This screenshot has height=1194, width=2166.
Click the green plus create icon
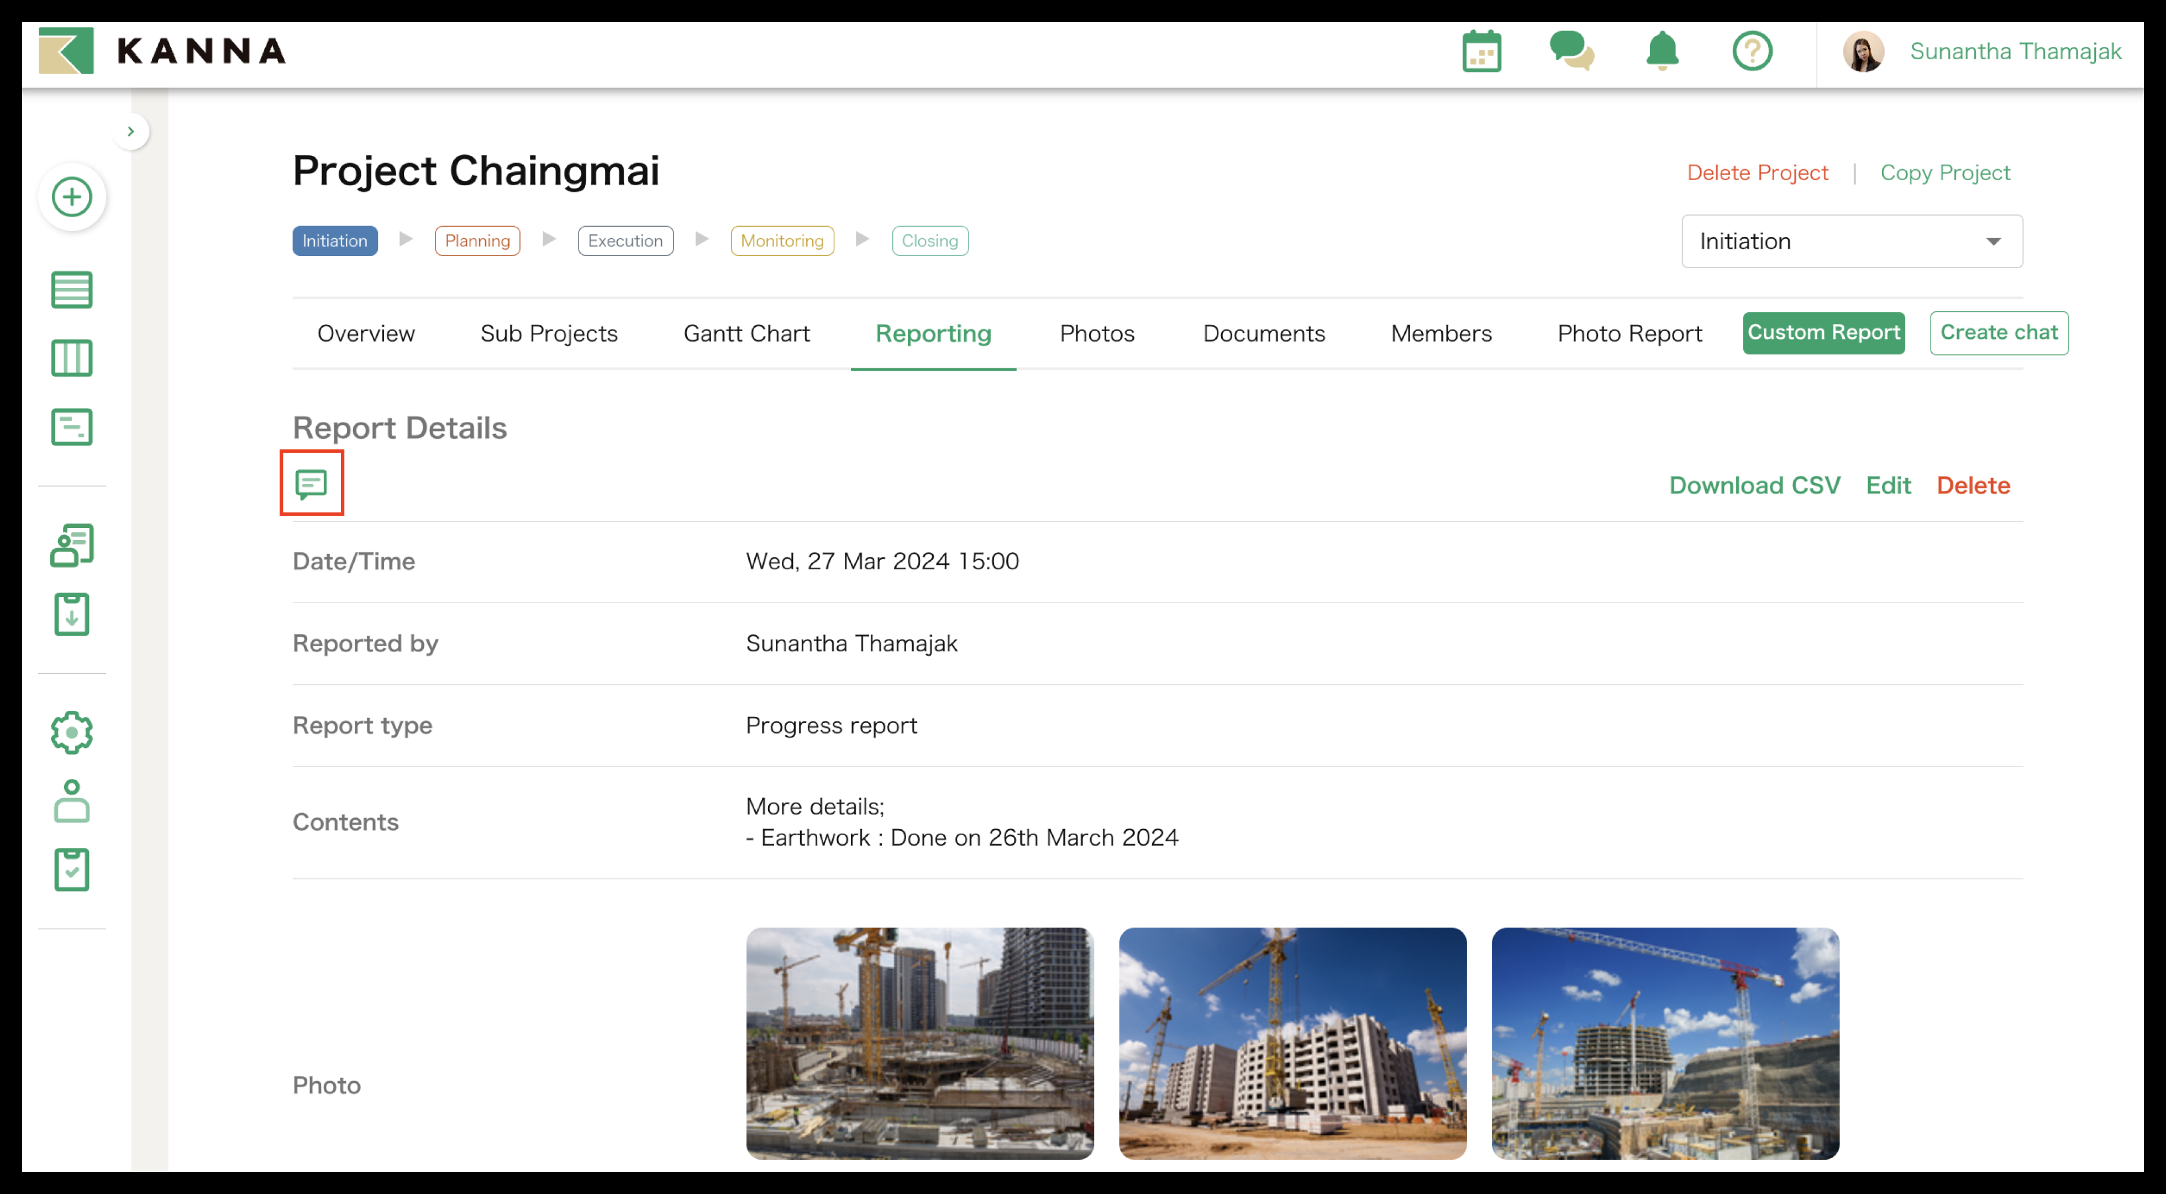[72, 197]
